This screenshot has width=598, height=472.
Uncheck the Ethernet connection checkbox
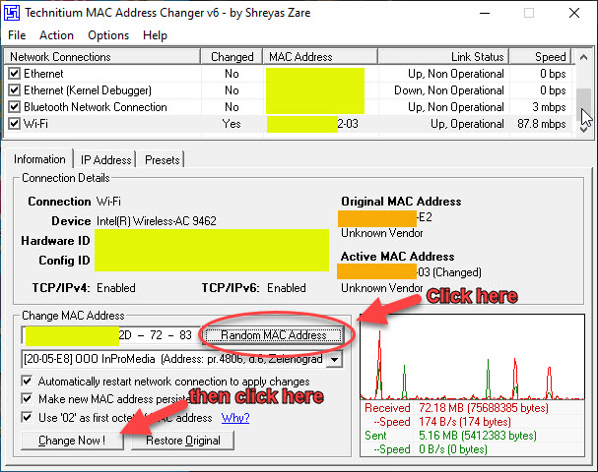[x=14, y=73]
